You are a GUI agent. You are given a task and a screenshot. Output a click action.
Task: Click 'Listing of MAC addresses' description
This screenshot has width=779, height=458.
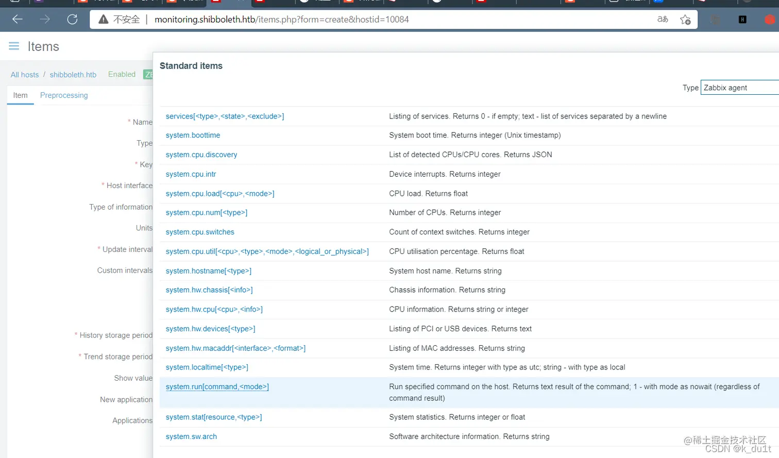tap(457, 348)
